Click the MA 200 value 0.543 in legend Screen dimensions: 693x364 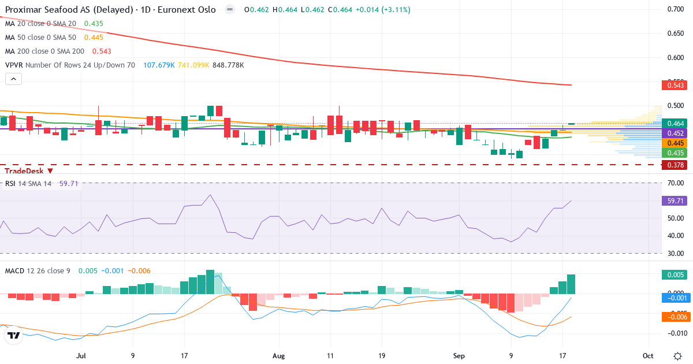click(x=102, y=51)
